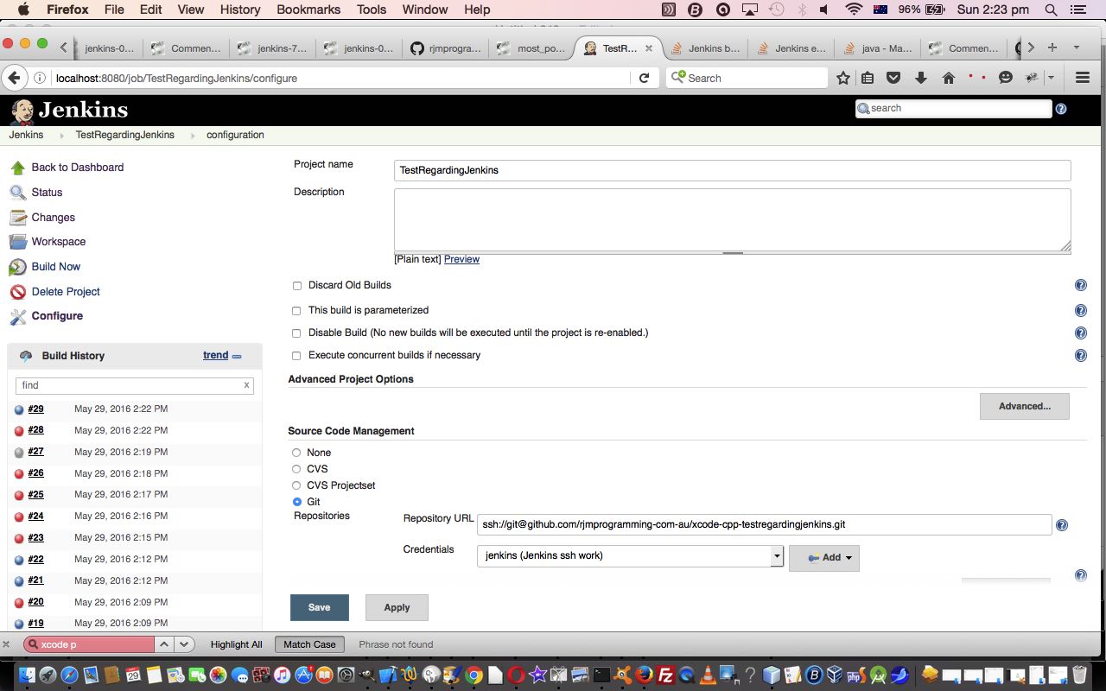Switch to the rjmprogra... GitHub tab

click(x=445, y=48)
